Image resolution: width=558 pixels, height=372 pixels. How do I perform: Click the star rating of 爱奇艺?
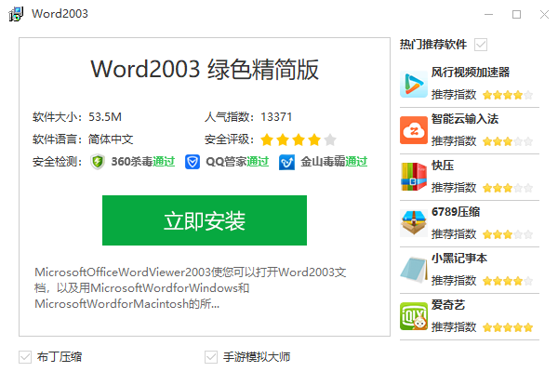[x=508, y=327]
